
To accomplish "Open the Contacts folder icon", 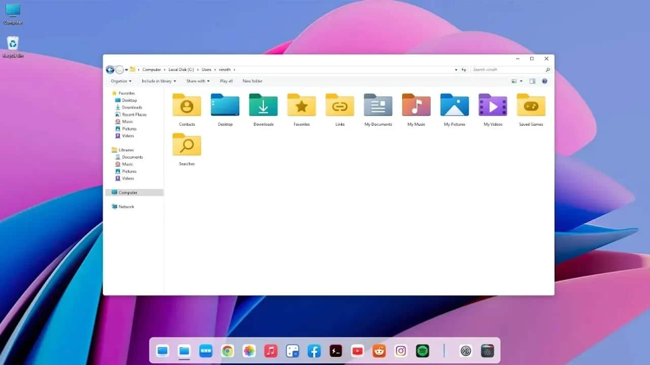I will 187,105.
